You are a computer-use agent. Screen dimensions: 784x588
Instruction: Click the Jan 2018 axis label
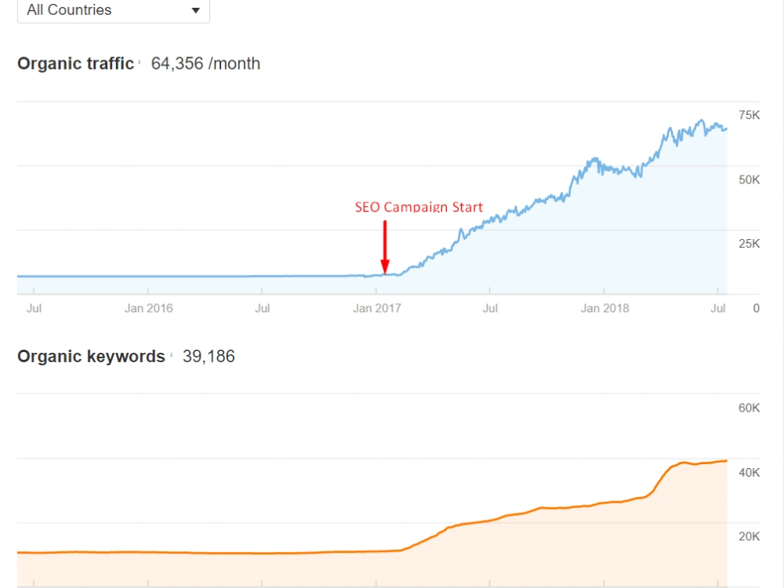click(x=604, y=308)
